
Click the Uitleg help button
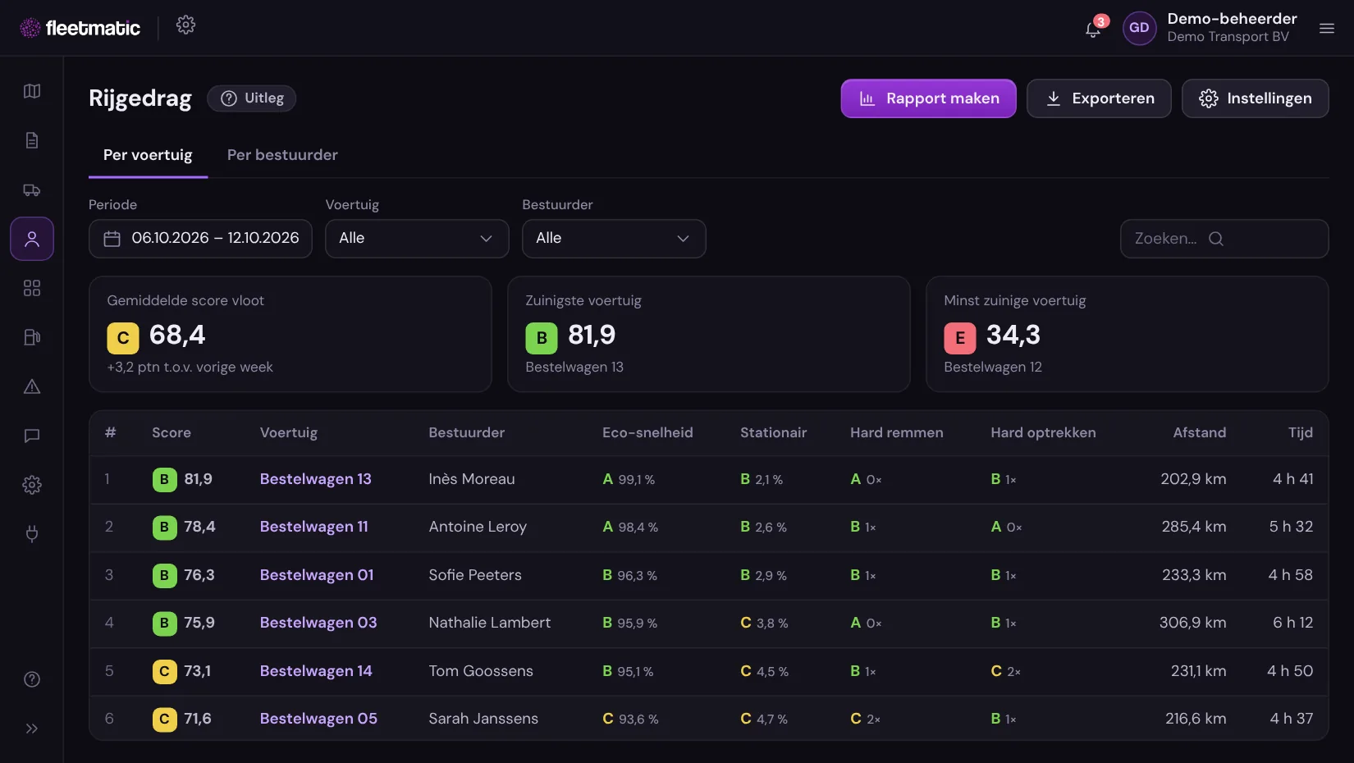pyautogui.click(x=252, y=98)
